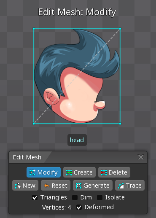Select the Modify mesh tool icon

(x=32, y=172)
